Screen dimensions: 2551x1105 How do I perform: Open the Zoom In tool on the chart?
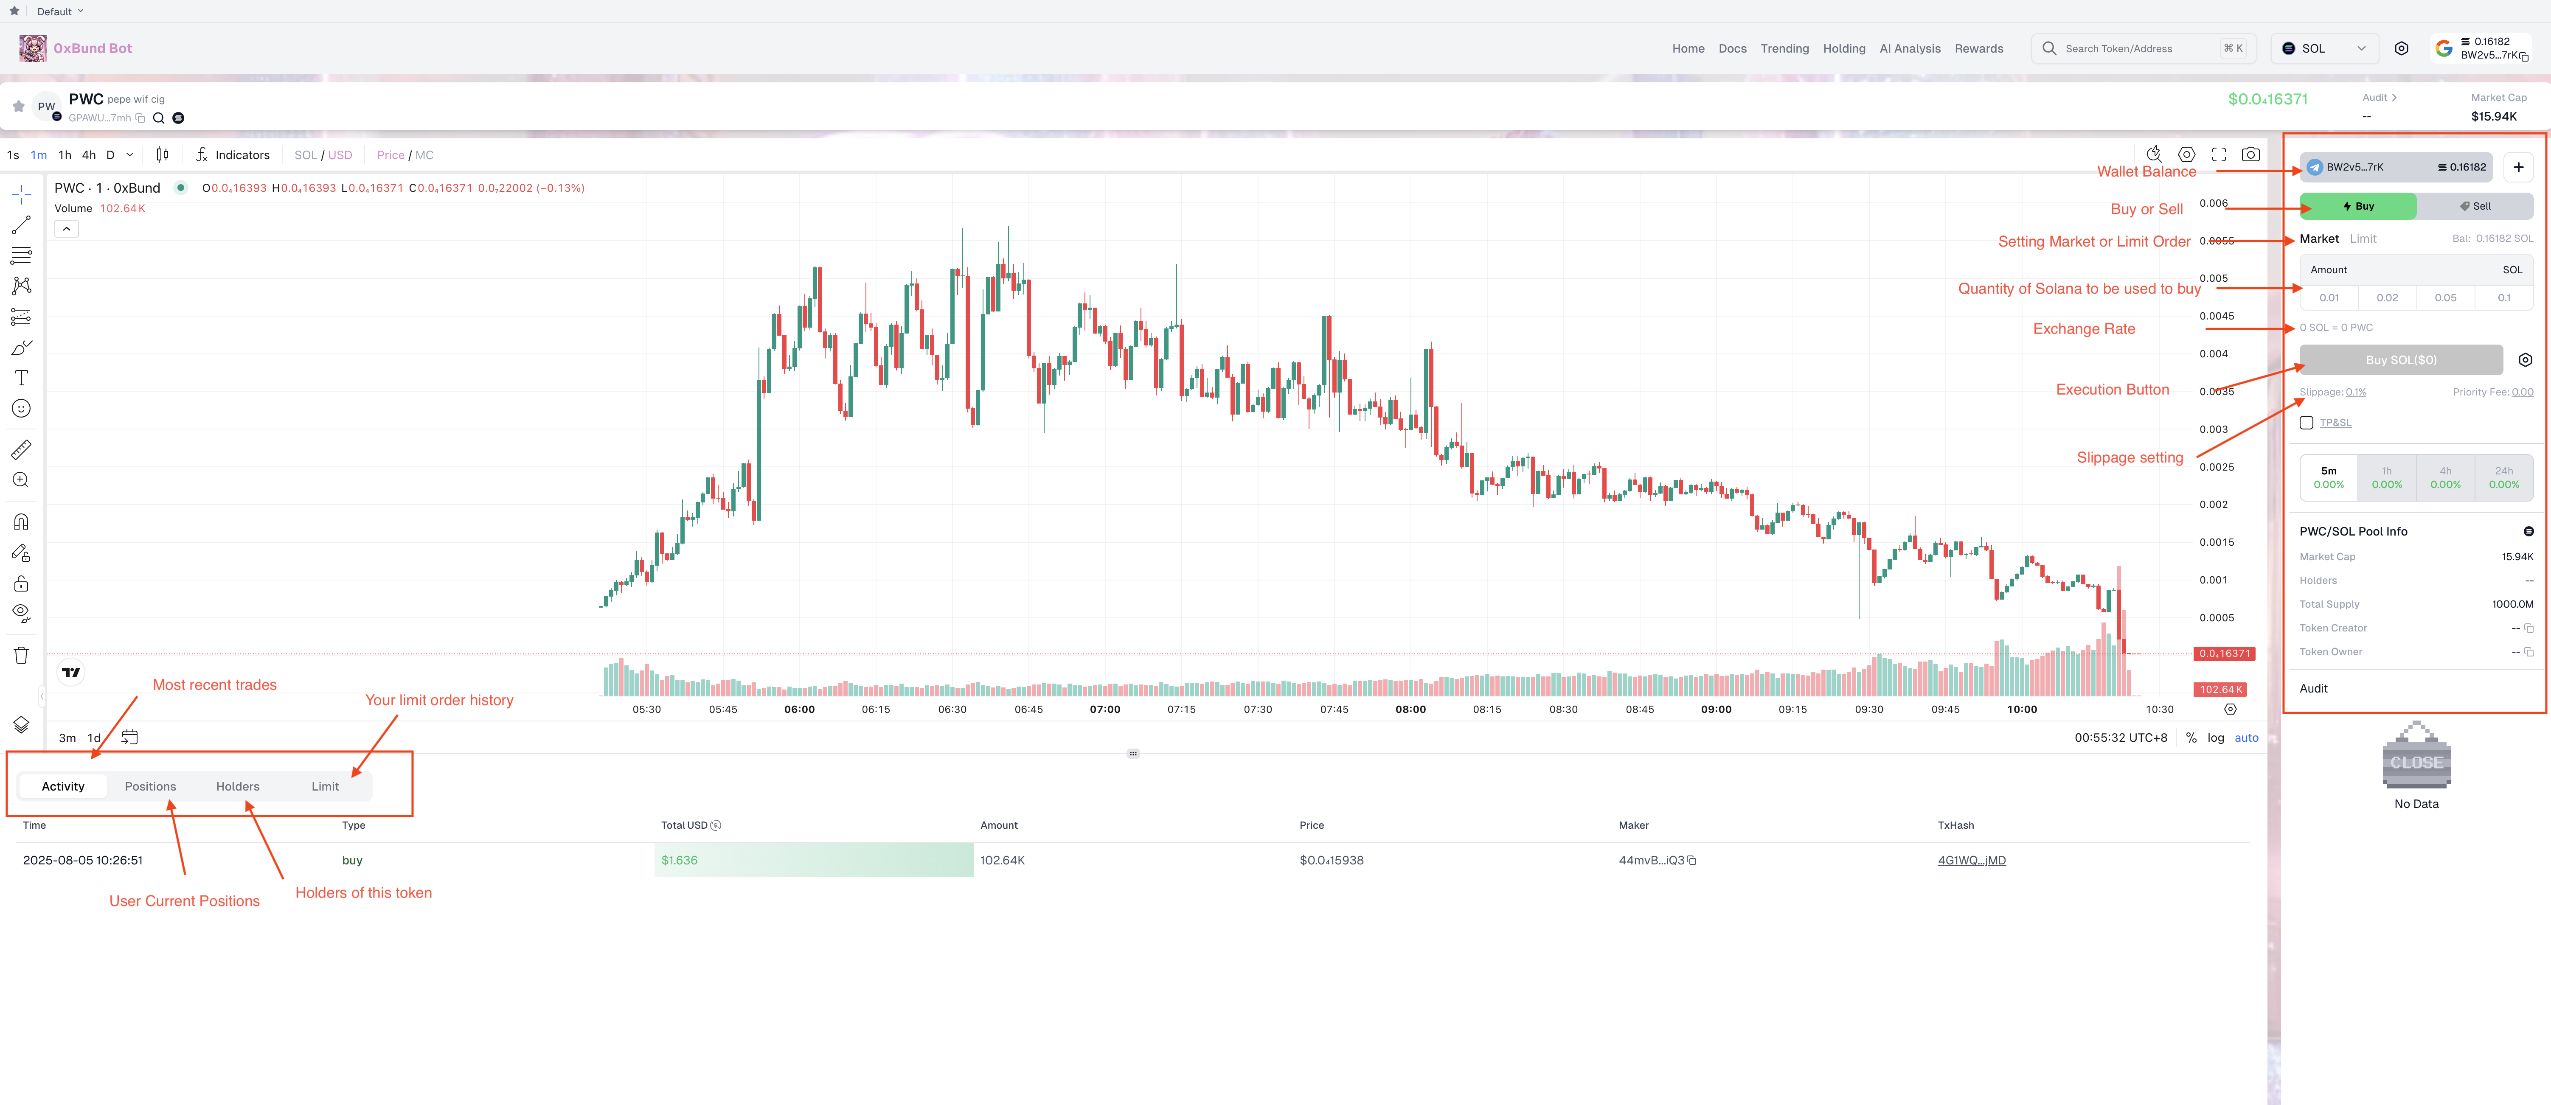click(x=21, y=479)
